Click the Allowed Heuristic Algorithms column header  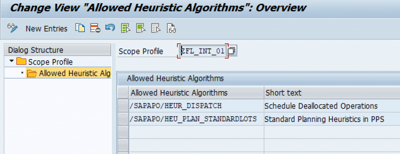click(x=196, y=93)
